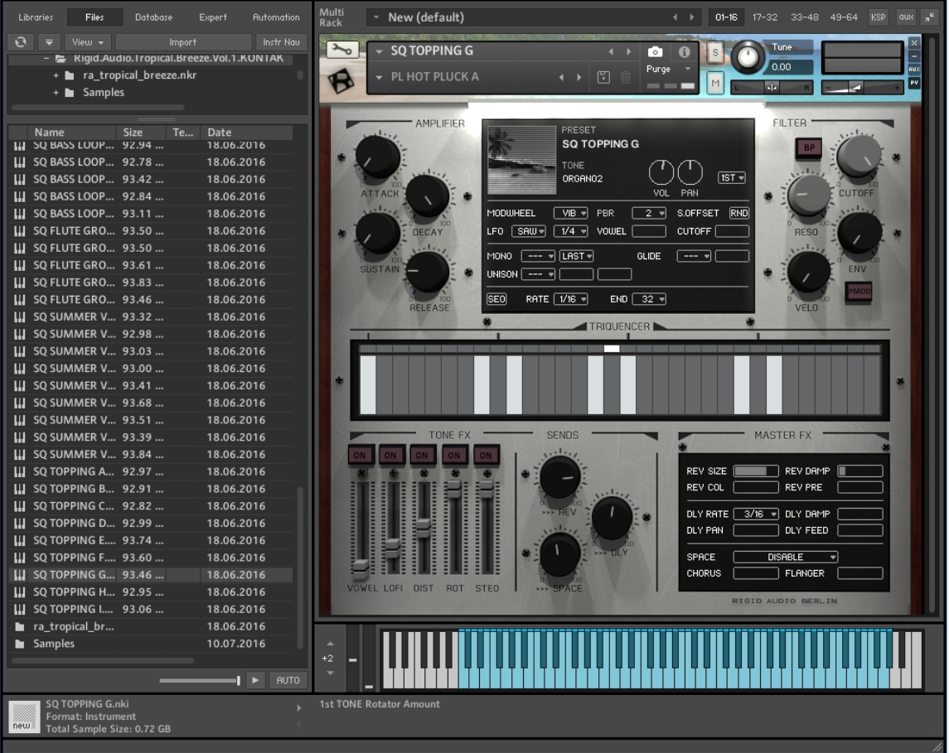Open the LFO SAW waveform dropdown
The width and height of the screenshot is (949, 753).
[529, 231]
